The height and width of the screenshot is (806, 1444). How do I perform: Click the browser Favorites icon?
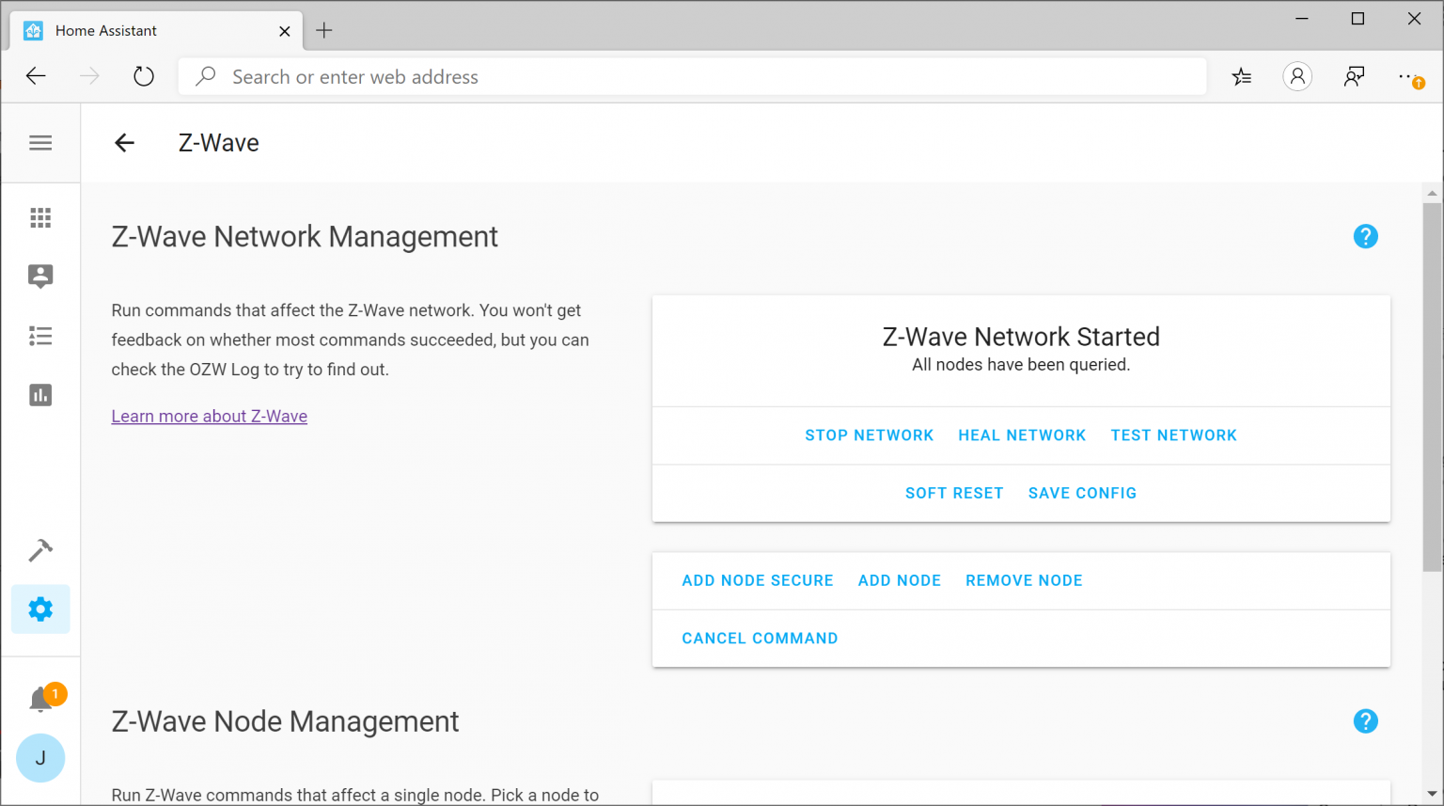pos(1241,76)
